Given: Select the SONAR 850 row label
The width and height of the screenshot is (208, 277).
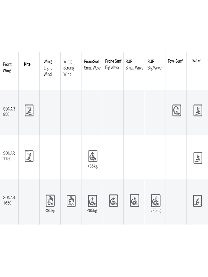Looking at the screenshot, I should (x=9, y=111).
